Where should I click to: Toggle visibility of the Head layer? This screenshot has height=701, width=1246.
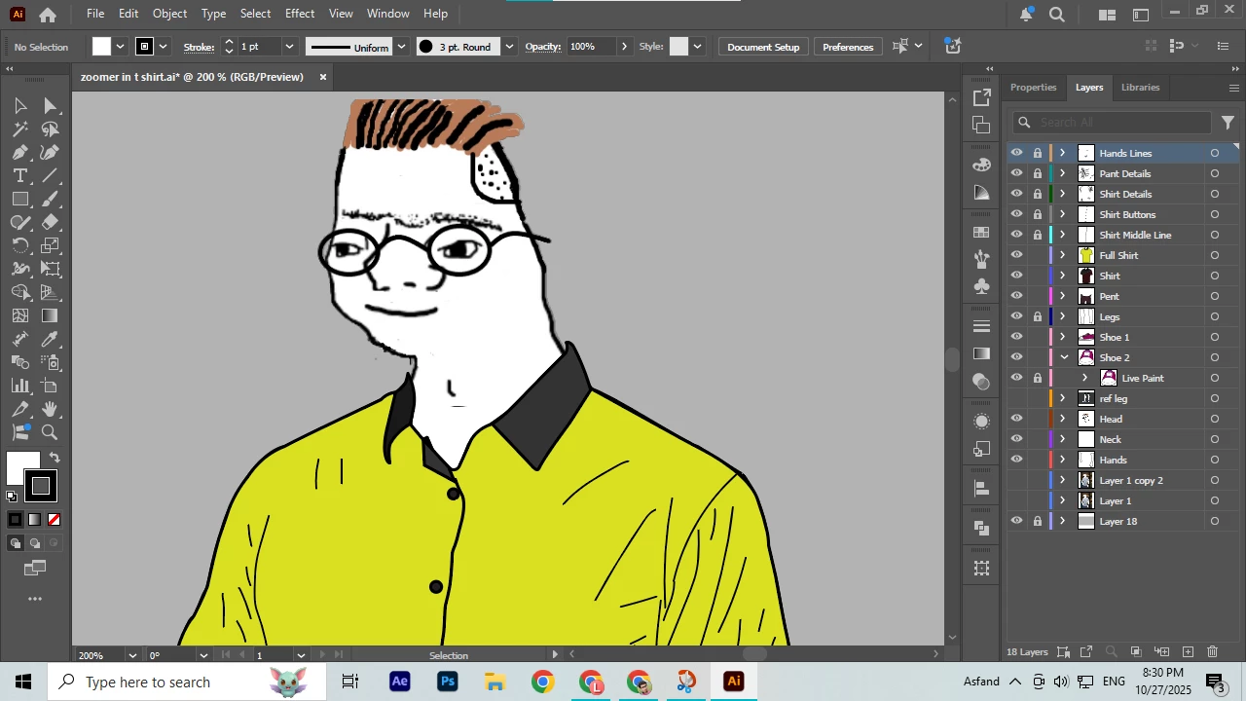pos(1016,419)
